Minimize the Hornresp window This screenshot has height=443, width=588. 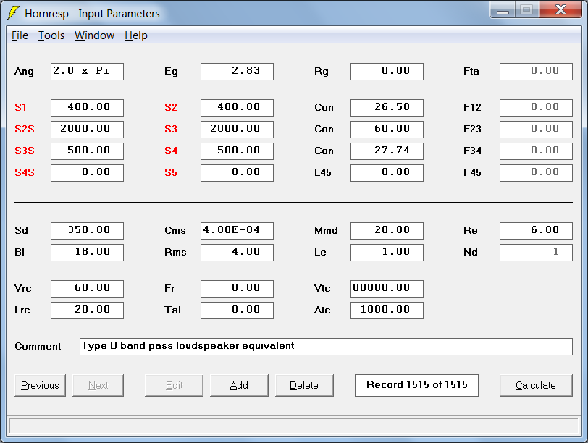503,9
